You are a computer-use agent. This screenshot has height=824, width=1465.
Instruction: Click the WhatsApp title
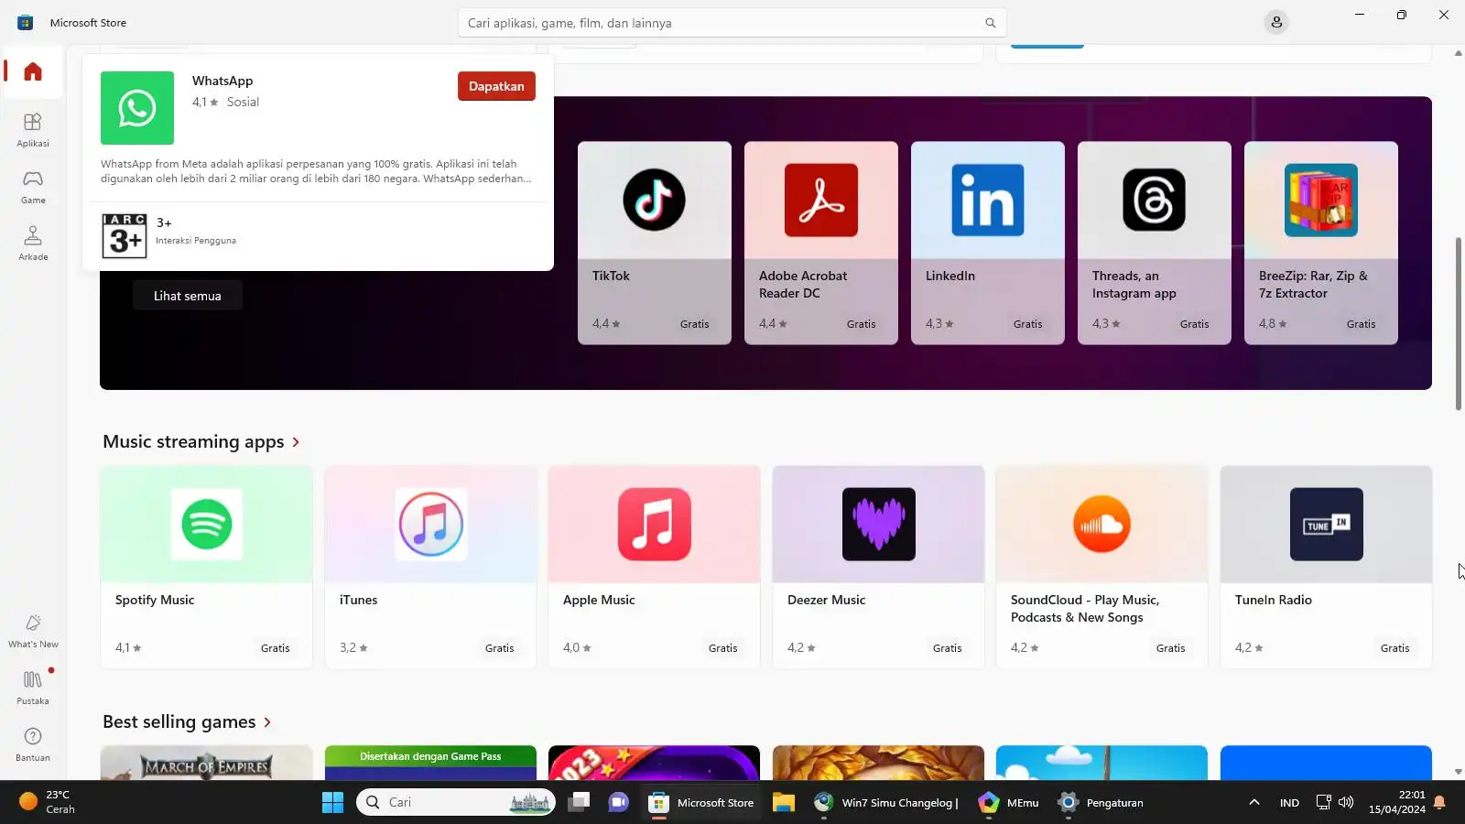coord(222,81)
